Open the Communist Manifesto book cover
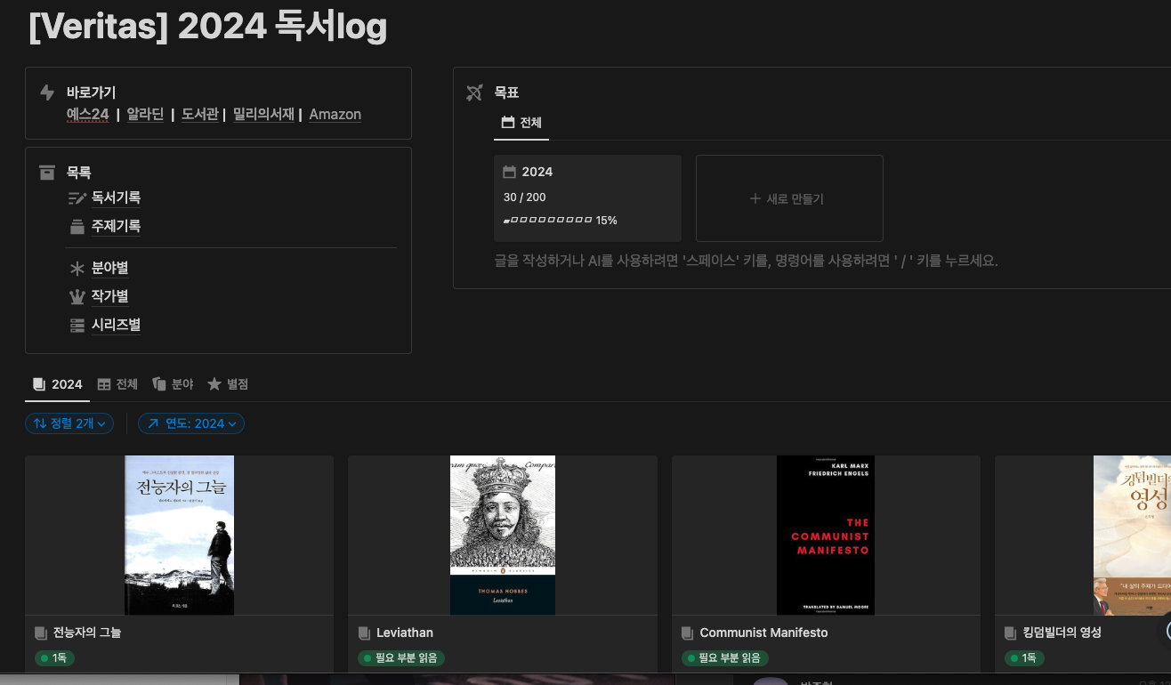The image size is (1171, 685). (826, 536)
